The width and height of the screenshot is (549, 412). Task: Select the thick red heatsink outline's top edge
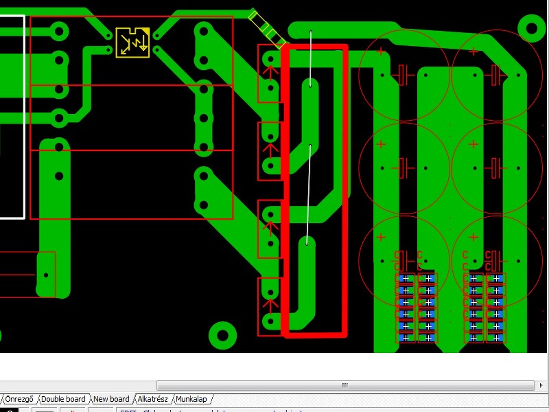click(x=315, y=47)
